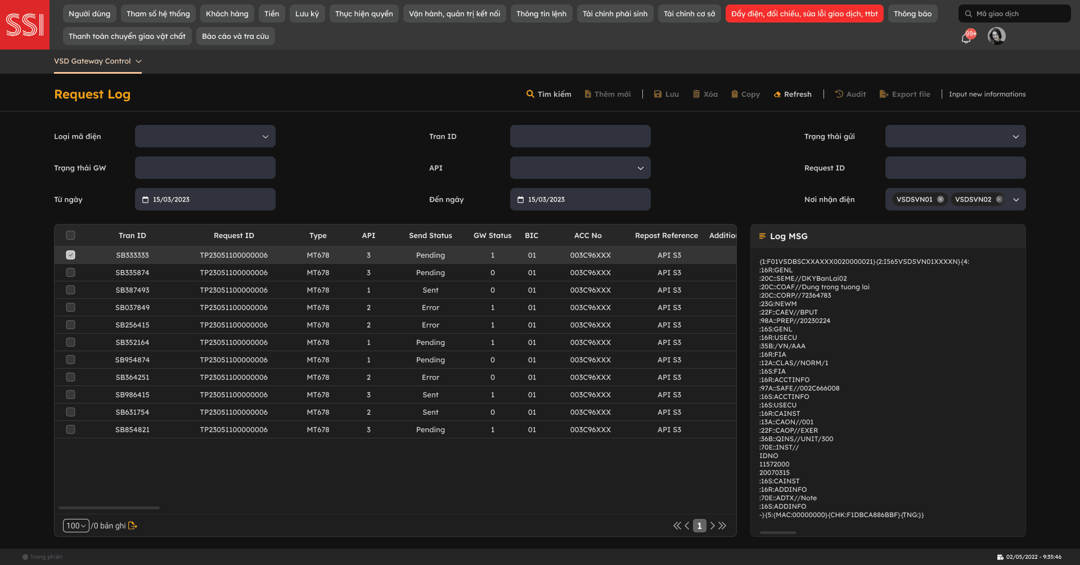Click the user avatar icon
The height and width of the screenshot is (565, 1080).
996,36
